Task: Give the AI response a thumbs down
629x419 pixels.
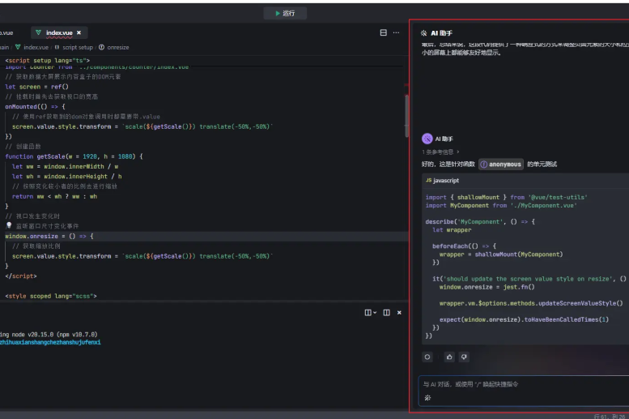Action: coord(464,356)
